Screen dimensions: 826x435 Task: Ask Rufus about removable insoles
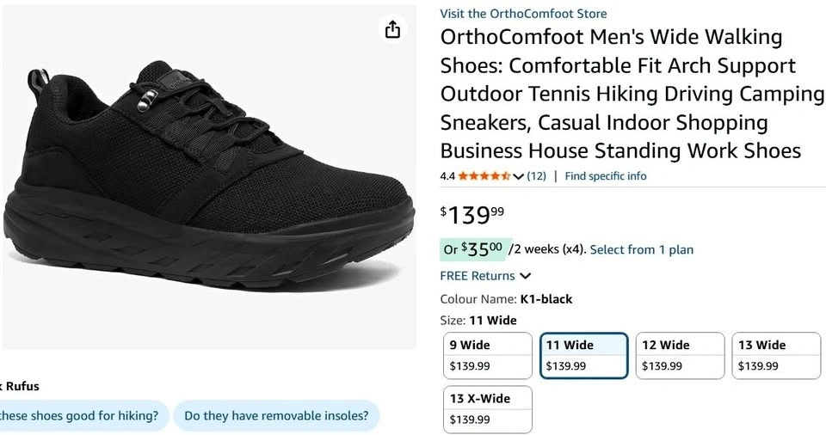tap(275, 416)
